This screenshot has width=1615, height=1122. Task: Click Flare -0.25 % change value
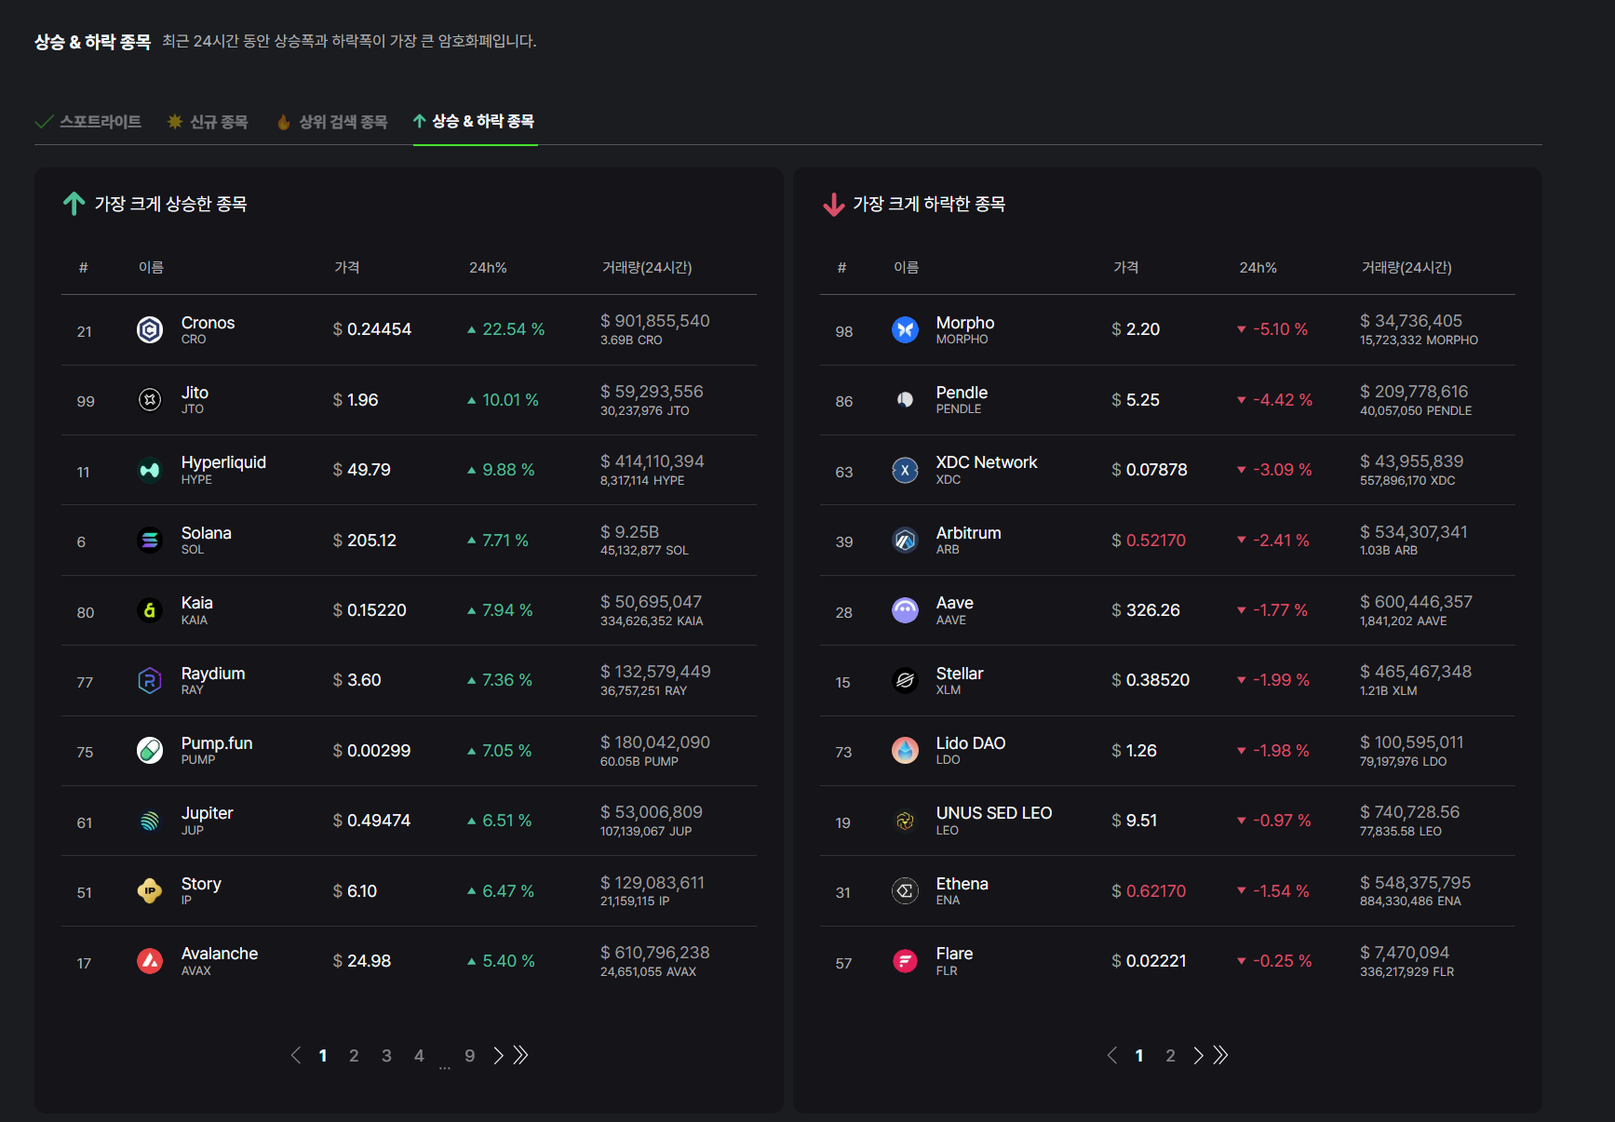pyautogui.click(x=1274, y=961)
